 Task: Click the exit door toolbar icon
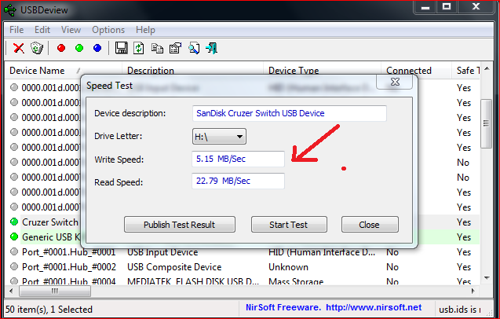tap(212, 48)
